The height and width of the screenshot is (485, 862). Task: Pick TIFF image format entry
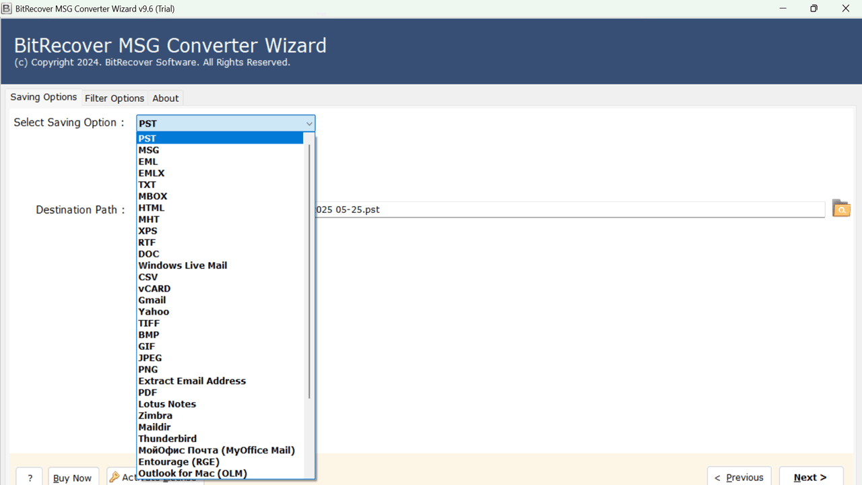[x=220, y=323]
